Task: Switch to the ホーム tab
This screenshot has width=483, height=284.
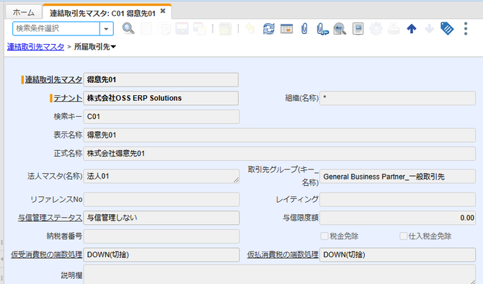Action: (x=24, y=13)
